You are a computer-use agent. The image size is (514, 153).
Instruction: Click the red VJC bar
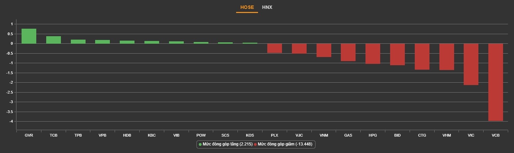coord(299,48)
